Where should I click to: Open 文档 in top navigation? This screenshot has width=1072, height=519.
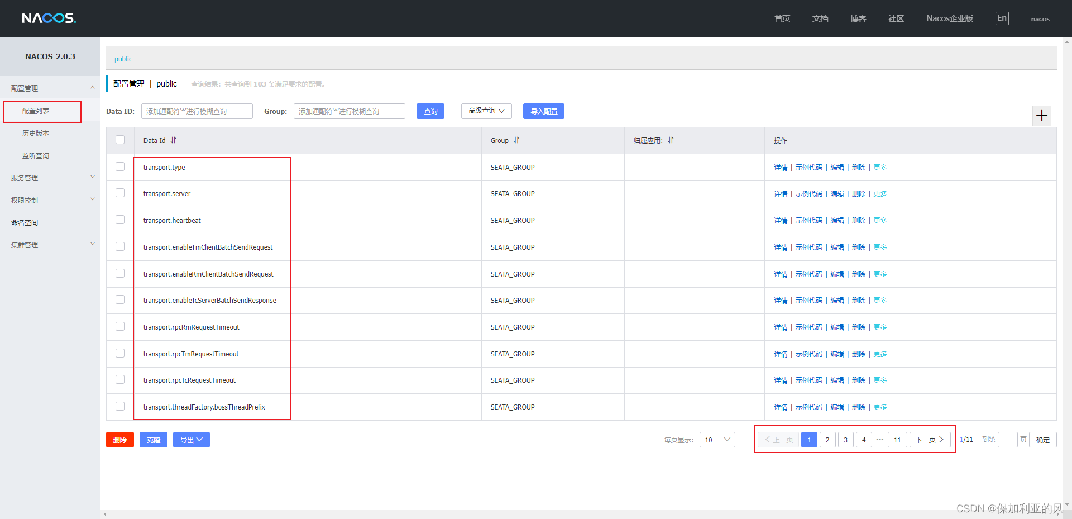[820, 18]
